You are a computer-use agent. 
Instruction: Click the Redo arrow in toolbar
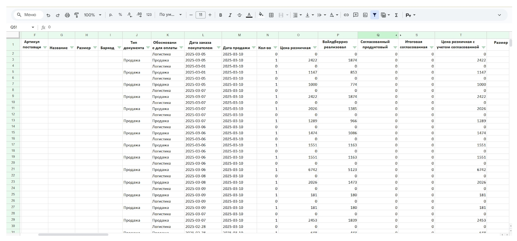click(x=58, y=15)
